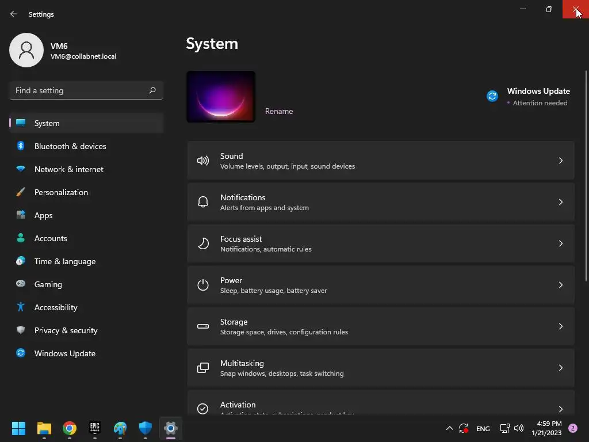Click the Accessibility figure icon
Screen dimensions: 589x442
(x=21, y=307)
